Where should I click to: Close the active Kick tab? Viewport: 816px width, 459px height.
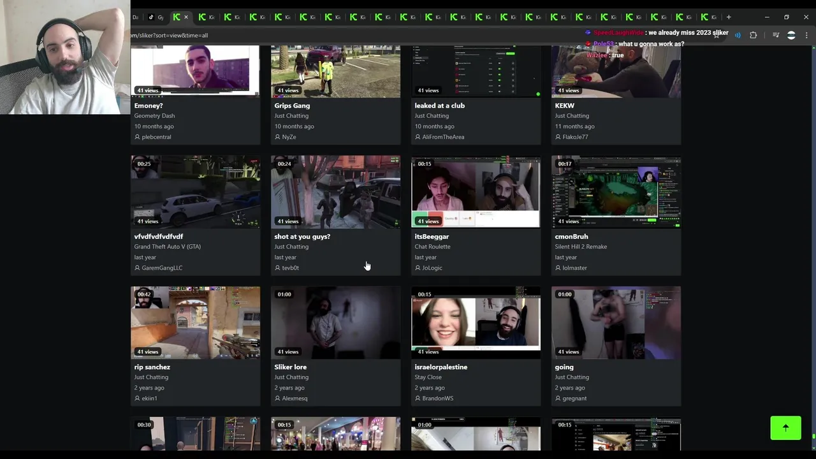coord(186,17)
